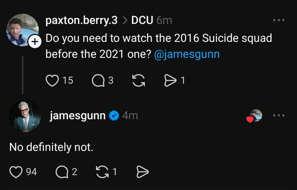297x190 pixels.
Task: View jamesgunn's profile picture
Action: pyautogui.click(x=25, y=116)
